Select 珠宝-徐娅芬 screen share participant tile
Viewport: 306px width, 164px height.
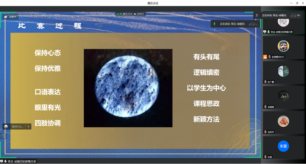[x=283, y=23]
